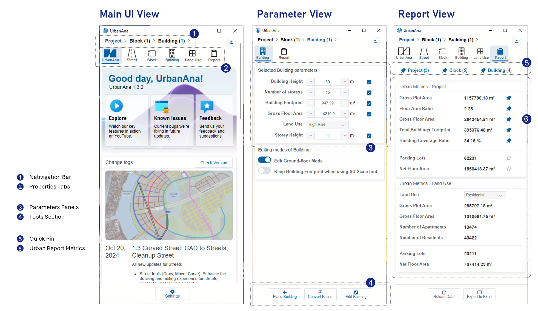Viewport: 538px width, 311px height.
Task: Check the Land Use parameter checkbox
Action: [x=369, y=125]
